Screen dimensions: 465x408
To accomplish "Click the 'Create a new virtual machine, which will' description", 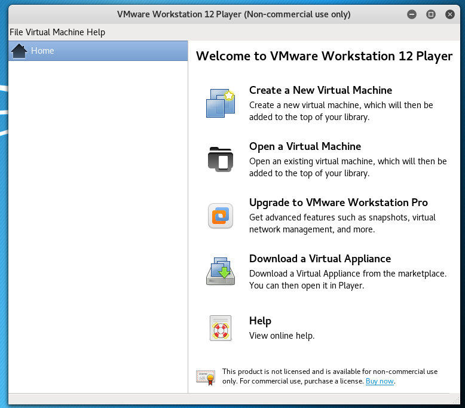I will (x=341, y=111).
